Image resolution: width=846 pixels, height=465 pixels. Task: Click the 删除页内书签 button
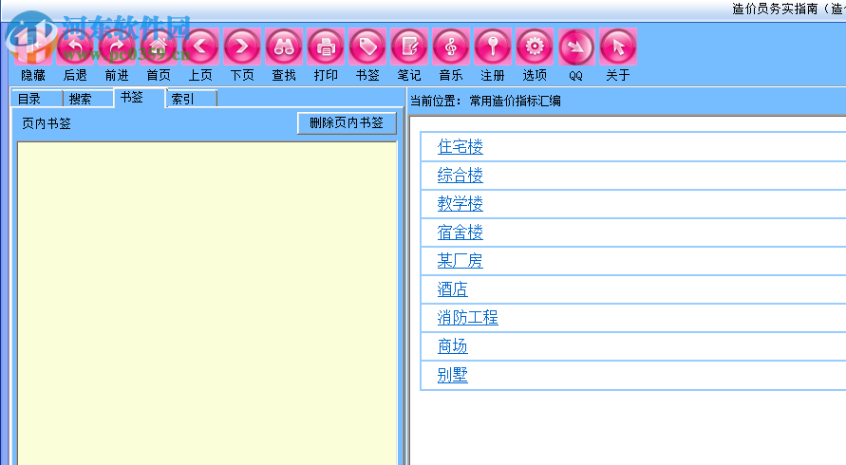347,123
